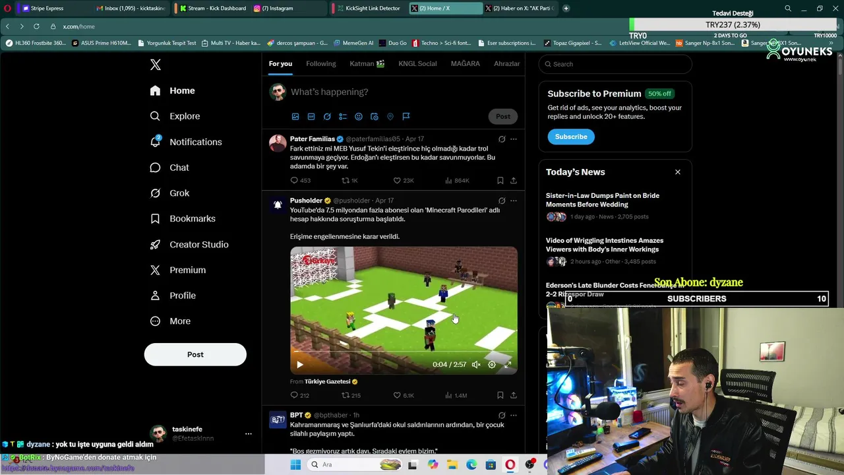Ask Grok about the BPT post

coord(502,416)
